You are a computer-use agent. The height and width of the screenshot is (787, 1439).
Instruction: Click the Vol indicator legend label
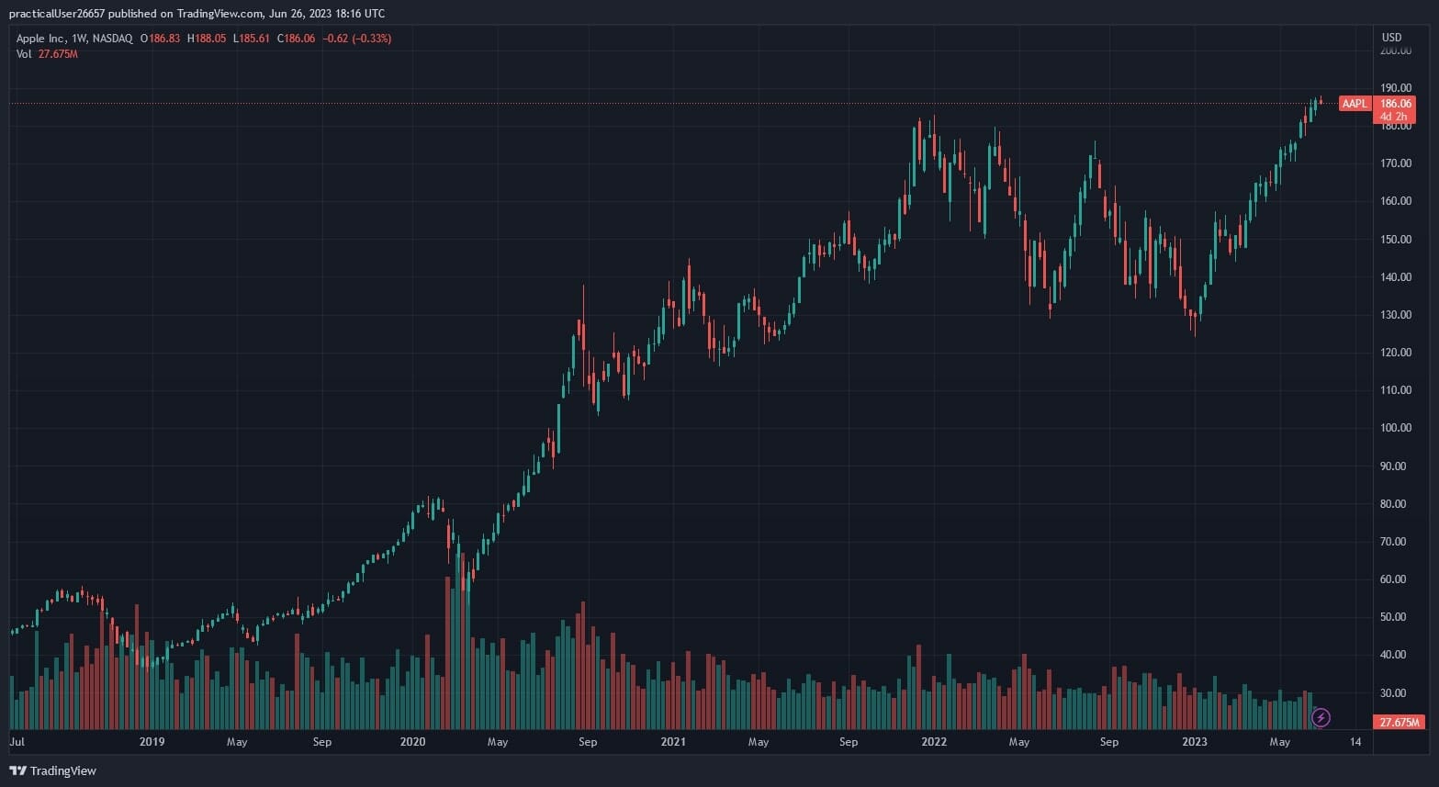coord(24,54)
